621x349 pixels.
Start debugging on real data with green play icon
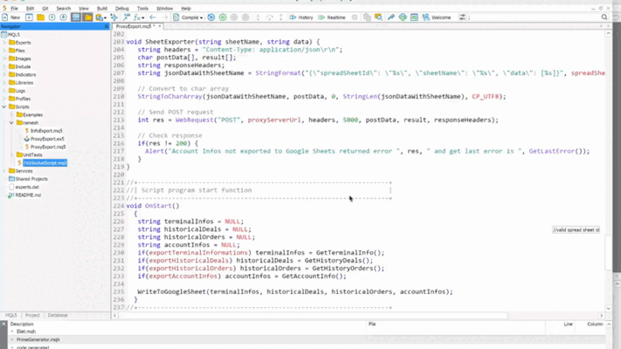(223, 17)
